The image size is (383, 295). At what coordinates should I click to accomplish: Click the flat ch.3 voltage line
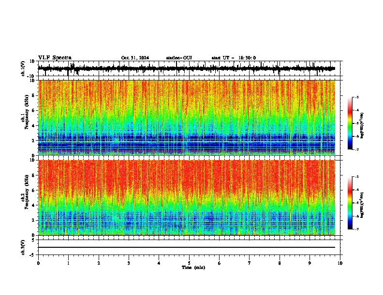[x=187, y=247]
